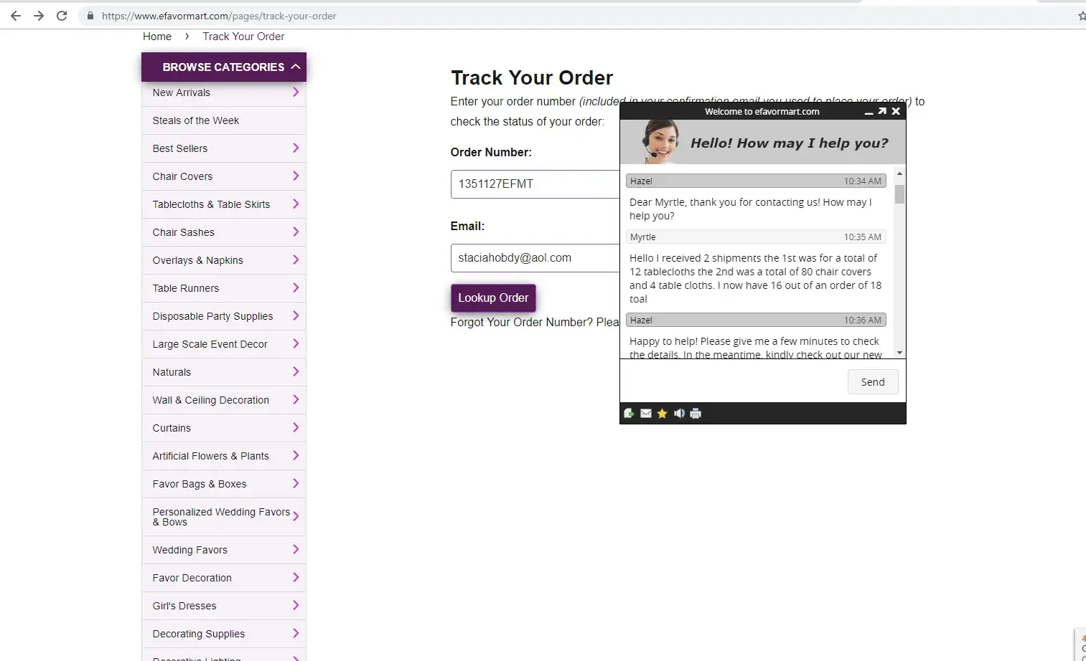Open Wall & Ceiling Decoration category
1086x661 pixels.
pos(224,400)
